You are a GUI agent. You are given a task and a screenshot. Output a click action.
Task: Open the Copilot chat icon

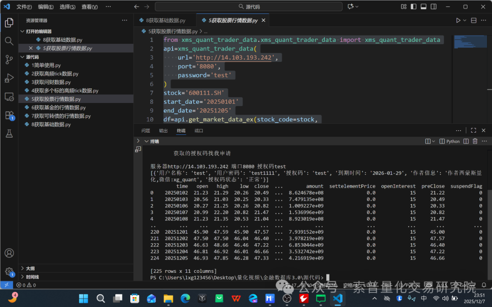(350, 6)
